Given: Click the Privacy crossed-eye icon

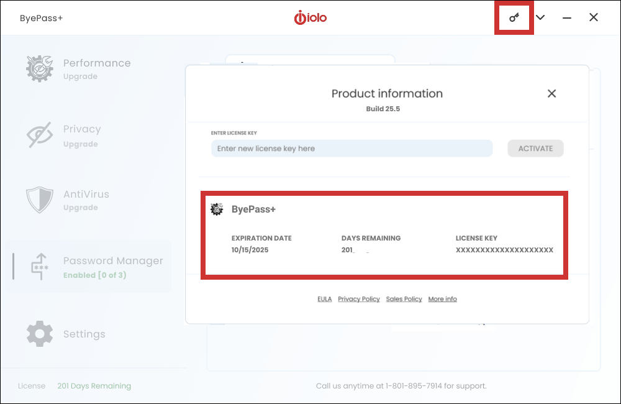Looking at the screenshot, I should point(40,135).
